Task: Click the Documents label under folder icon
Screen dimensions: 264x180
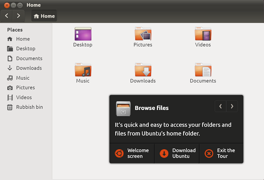Action: coord(203,81)
